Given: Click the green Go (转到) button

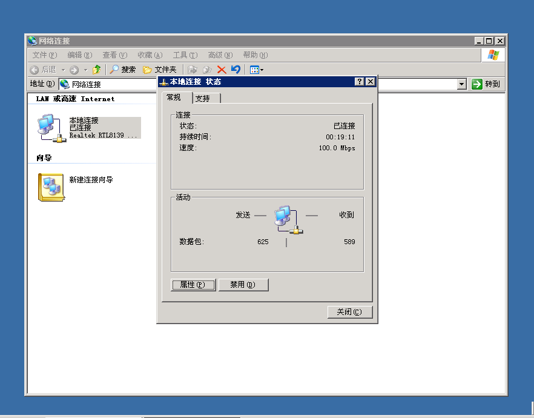Looking at the screenshot, I should (486, 84).
